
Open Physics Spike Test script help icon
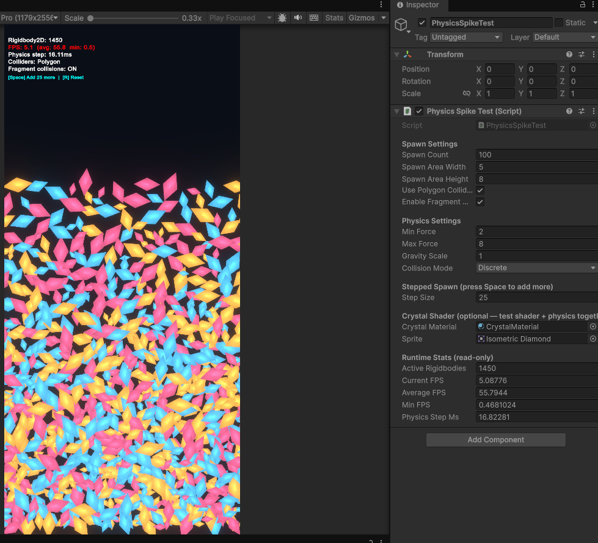[569, 111]
